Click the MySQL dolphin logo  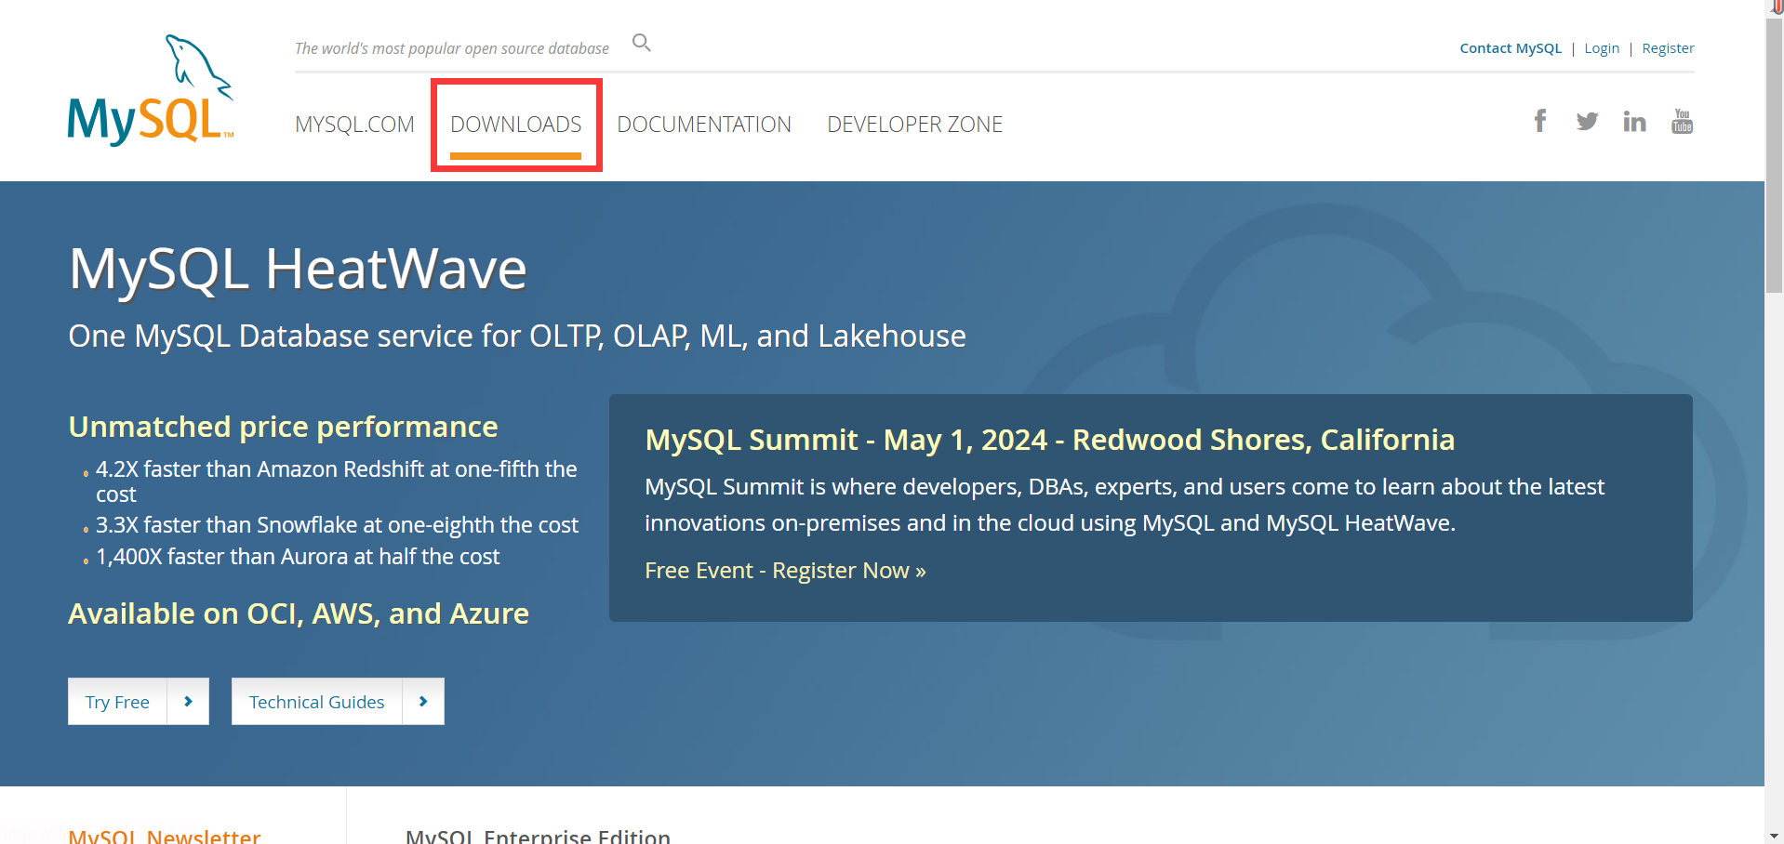[x=151, y=90]
